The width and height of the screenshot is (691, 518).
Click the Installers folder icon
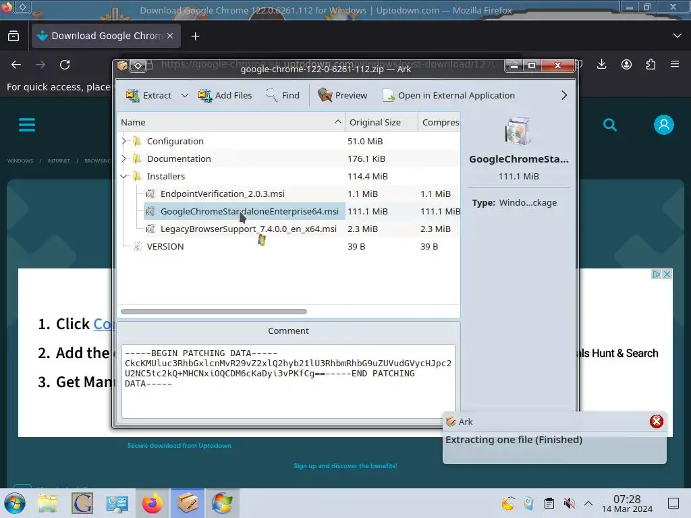(137, 176)
